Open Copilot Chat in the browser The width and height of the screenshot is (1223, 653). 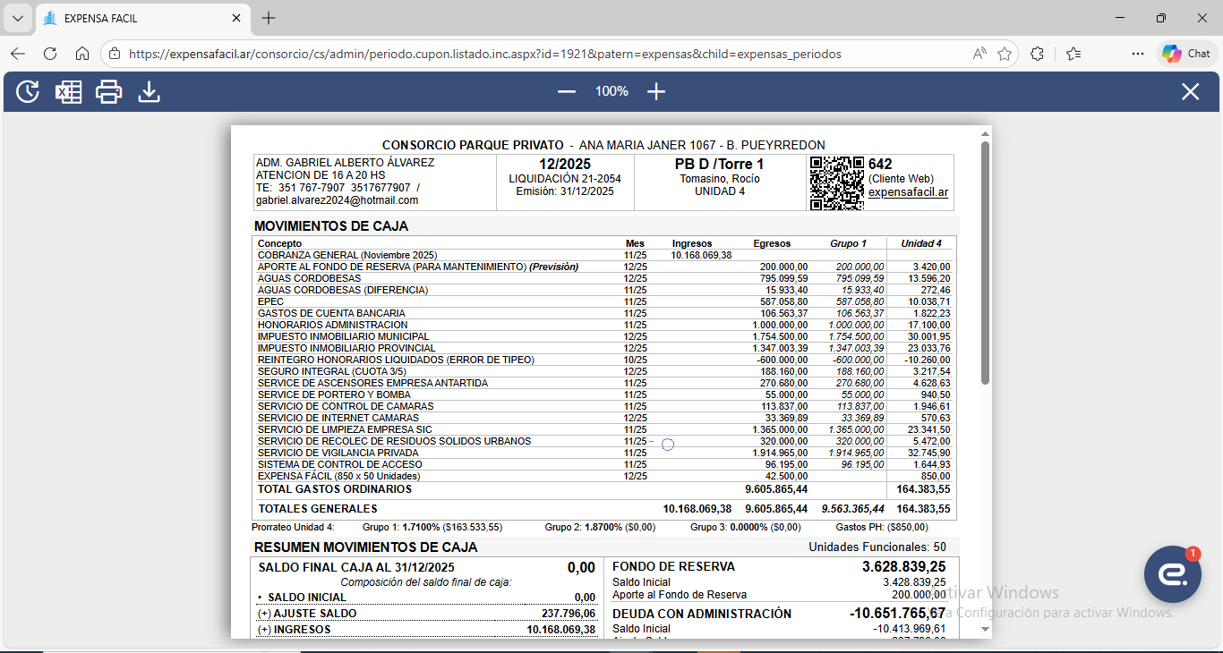point(1187,54)
